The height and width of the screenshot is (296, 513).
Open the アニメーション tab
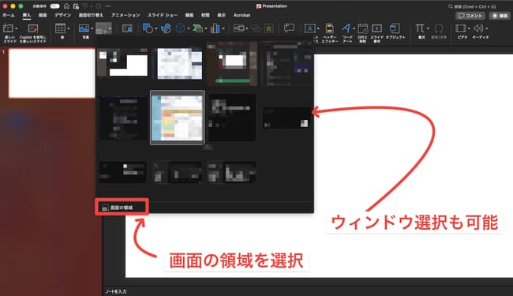125,15
